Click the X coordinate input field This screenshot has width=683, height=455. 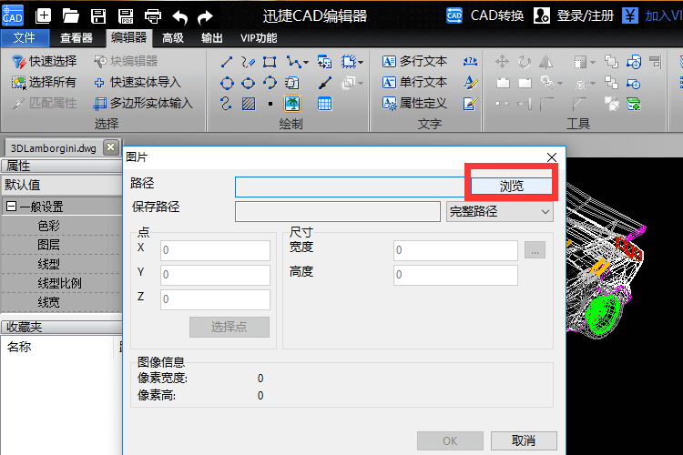pyautogui.click(x=215, y=250)
